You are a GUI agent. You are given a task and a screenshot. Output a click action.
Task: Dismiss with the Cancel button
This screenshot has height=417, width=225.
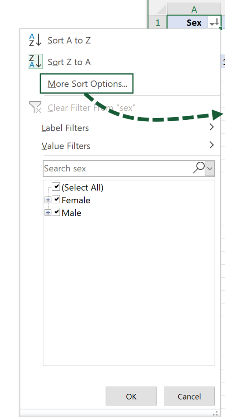189,396
